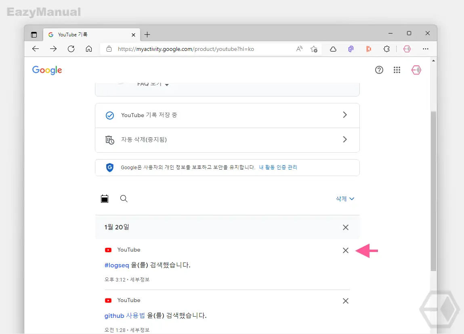Delete all activity from 1월 20일
This screenshot has height=334, width=464.
[346, 227]
